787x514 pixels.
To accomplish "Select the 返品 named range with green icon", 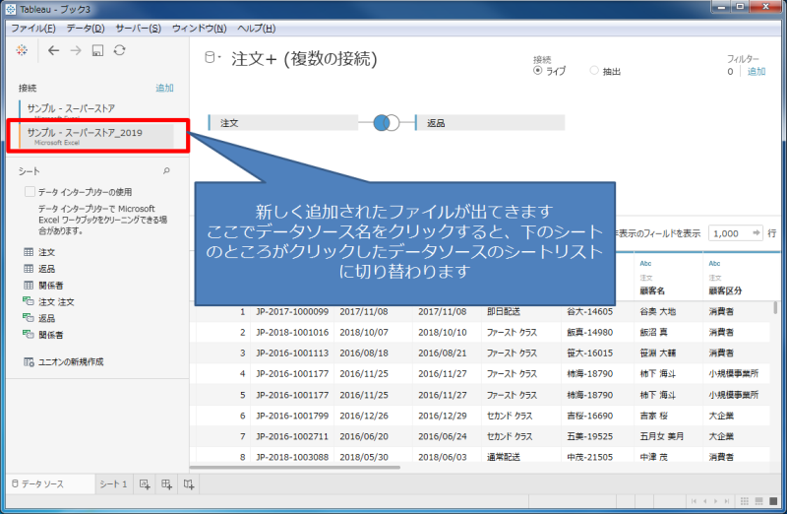I will [39, 318].
